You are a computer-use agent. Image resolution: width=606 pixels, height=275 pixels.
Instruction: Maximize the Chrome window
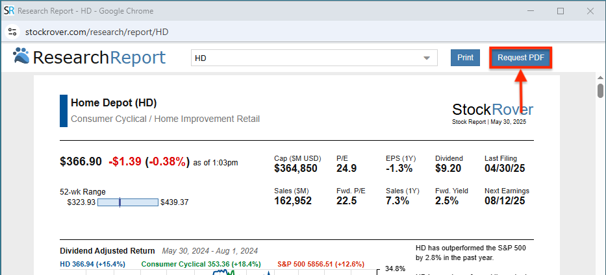point(561,11)
